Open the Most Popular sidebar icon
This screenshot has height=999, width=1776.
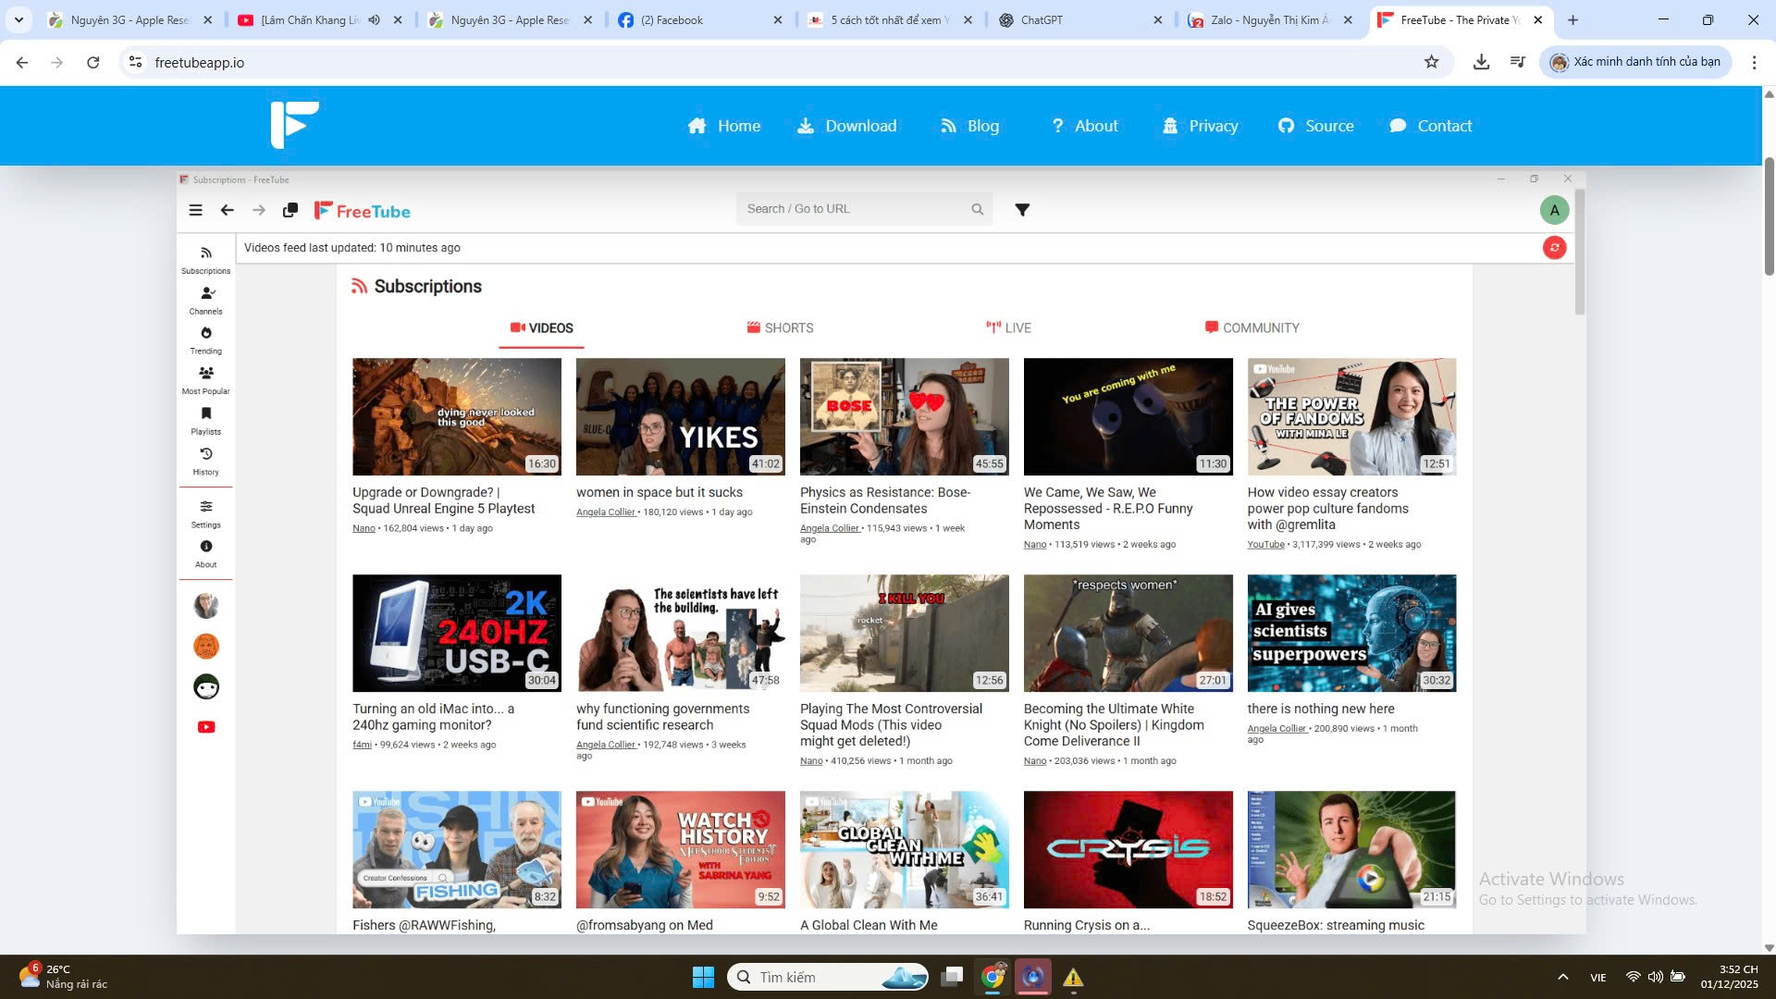point(205,374)
